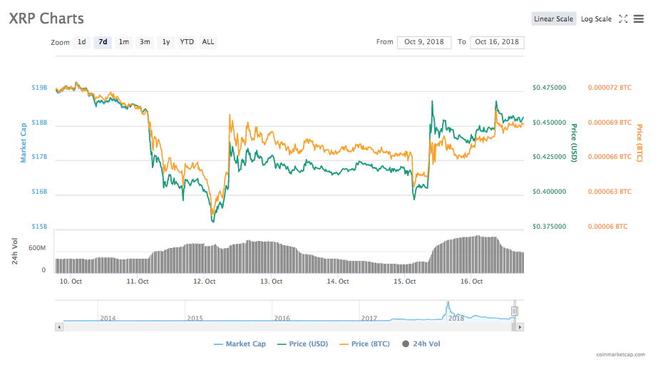663x367 pixels.
Task: Set zoom range to ALL
Action: pos(207,42)
